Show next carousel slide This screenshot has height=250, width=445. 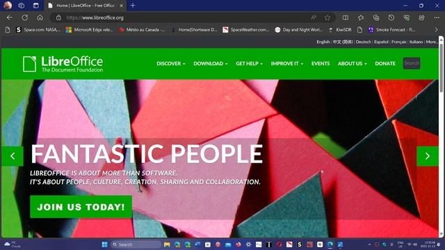coord(428,156)
